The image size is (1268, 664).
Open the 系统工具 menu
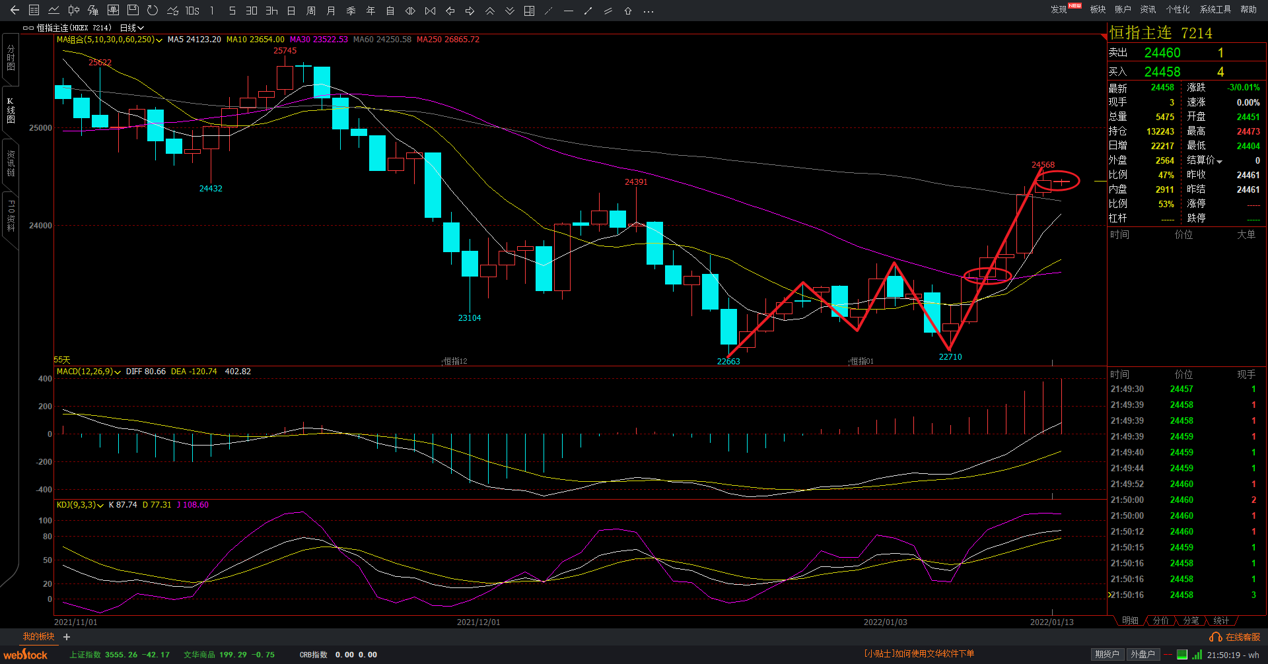tap(1215, 9)
